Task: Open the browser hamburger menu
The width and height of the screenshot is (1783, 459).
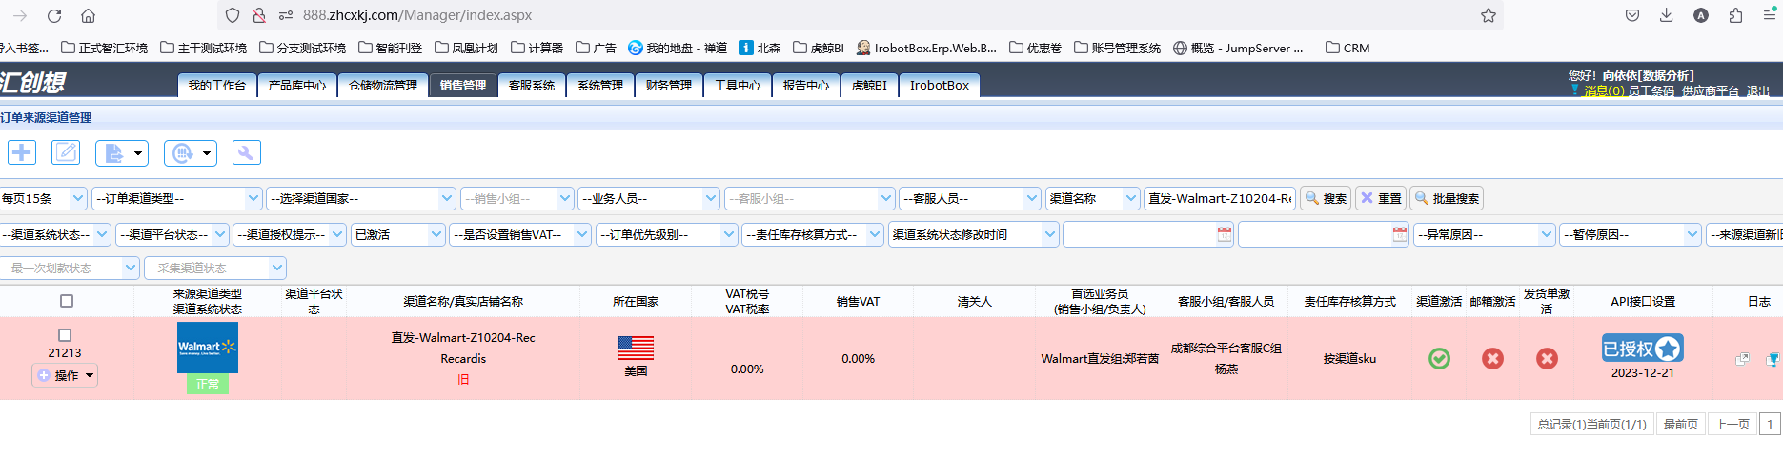Action: point(1770,15)
